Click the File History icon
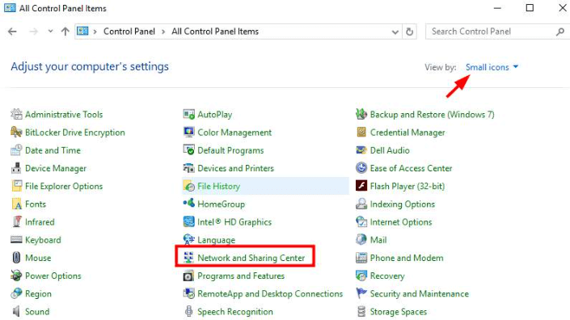Image resolution: width=570 pixels, height=320 pixels. tap(188, 186)
